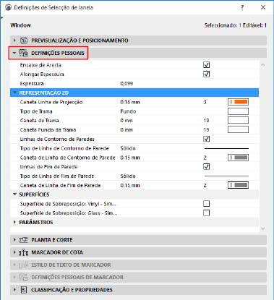Screen dimensions: 274x300
Task: Click the Estilo de Texto de Marcador icon
Action: click(x=24, y=265)
